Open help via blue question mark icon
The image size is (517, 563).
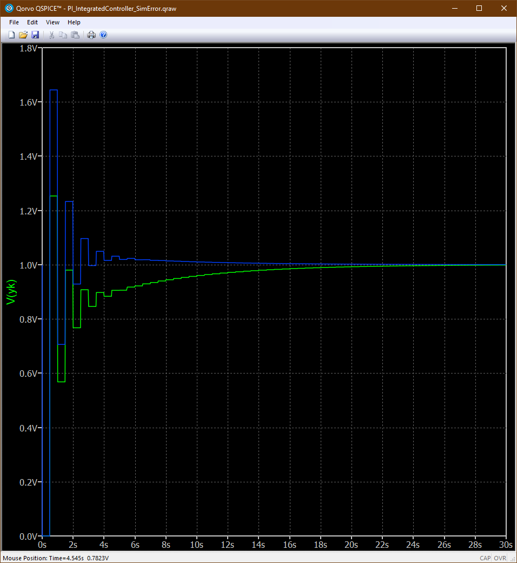pyautogui.click(x=103, y=35)
